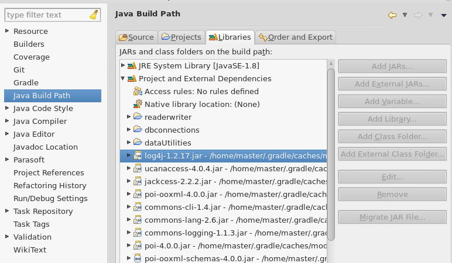Click the clear filter broom icon
This screenshot has height=263, width=452.
point(94,15)
